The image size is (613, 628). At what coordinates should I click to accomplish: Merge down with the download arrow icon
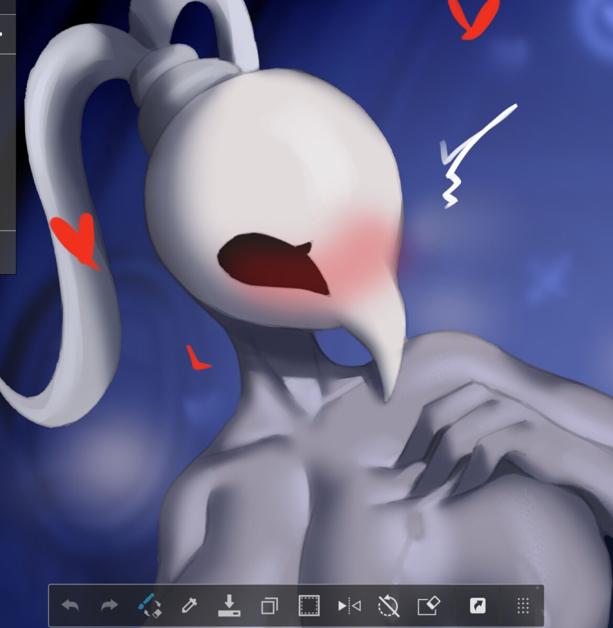tap(229, 605)
